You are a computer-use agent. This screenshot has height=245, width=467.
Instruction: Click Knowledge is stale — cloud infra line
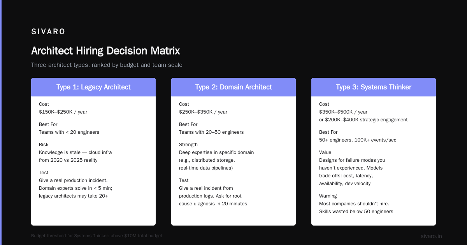point(75,152)
